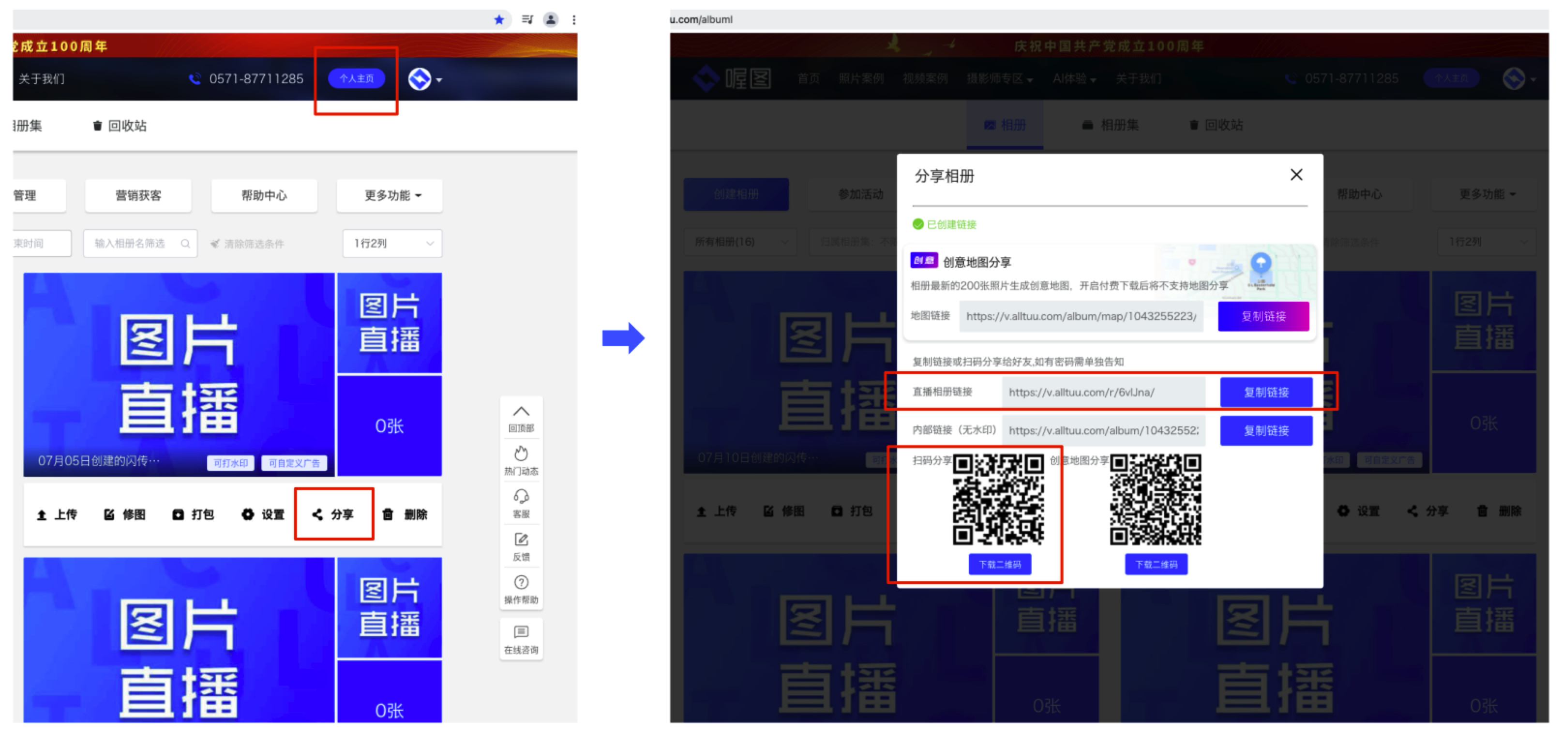Click the 营销获客 button
Viewport: 1563px width, 731px height.
(138, 195)
